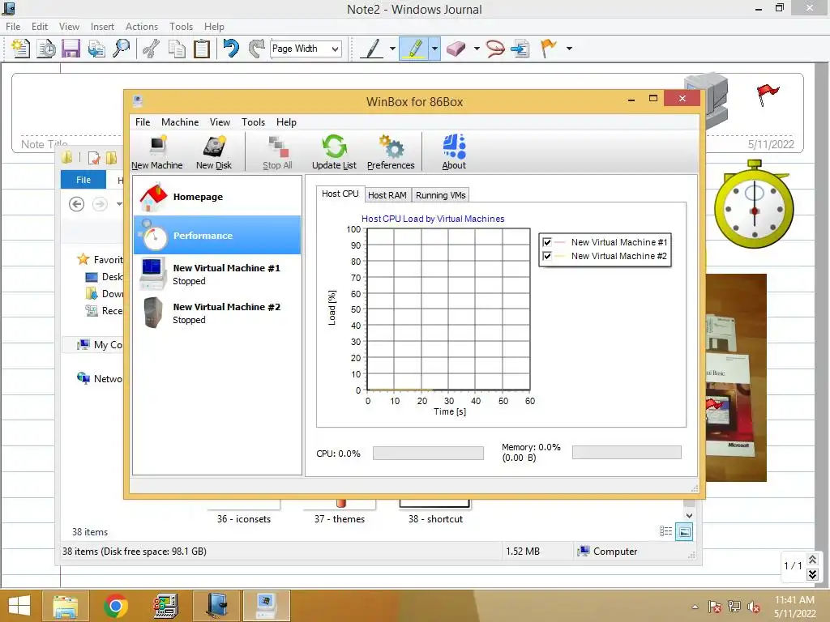Click Stop All toolbar icon
This screenshot has height=622, width=830.
[x=277, y=152]
